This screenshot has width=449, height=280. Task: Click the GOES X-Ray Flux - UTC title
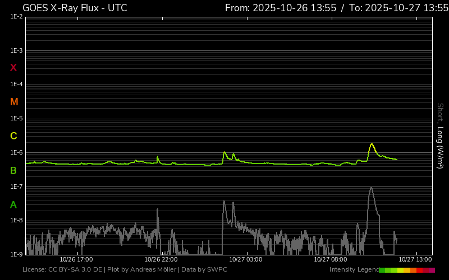[75, 8]
